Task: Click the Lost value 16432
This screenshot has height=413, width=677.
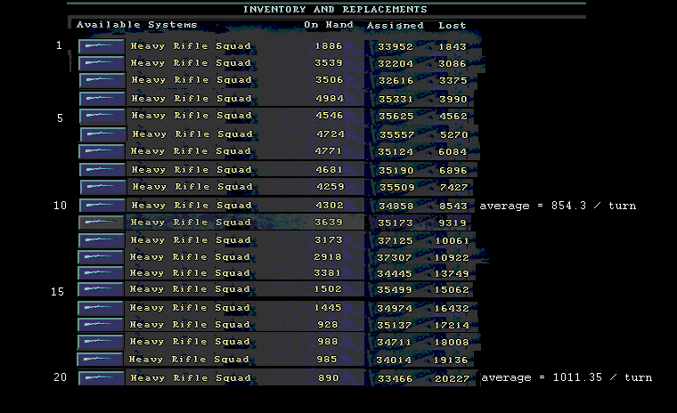Action: (x=452, y=309)
